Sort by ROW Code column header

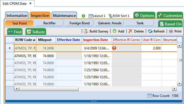pyautogui.click(x=25, y=40)
